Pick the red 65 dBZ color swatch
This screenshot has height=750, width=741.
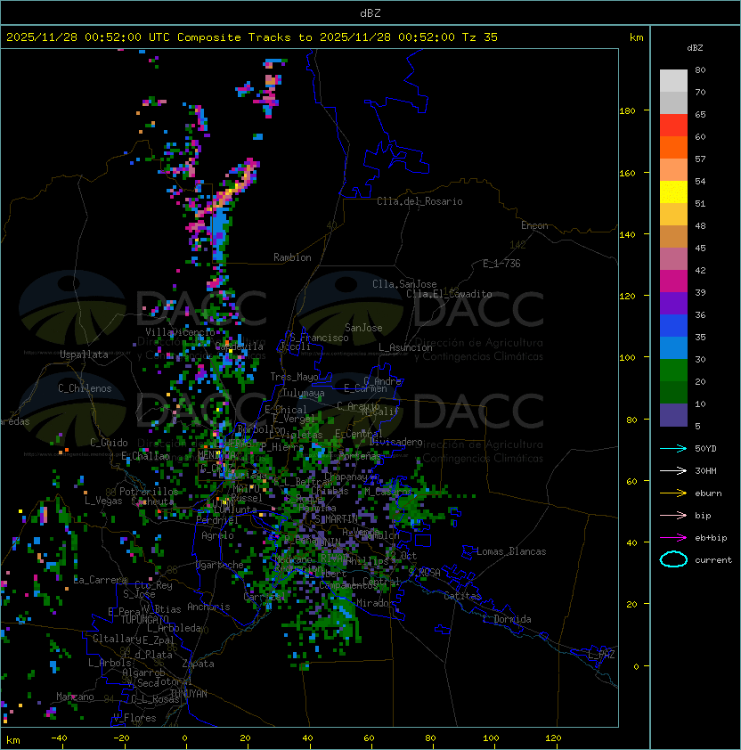pyautogui.click(x=673, y=126)
